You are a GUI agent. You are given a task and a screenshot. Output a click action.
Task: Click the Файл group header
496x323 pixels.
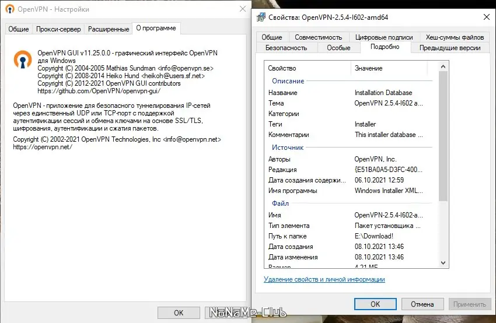(280, 203)
